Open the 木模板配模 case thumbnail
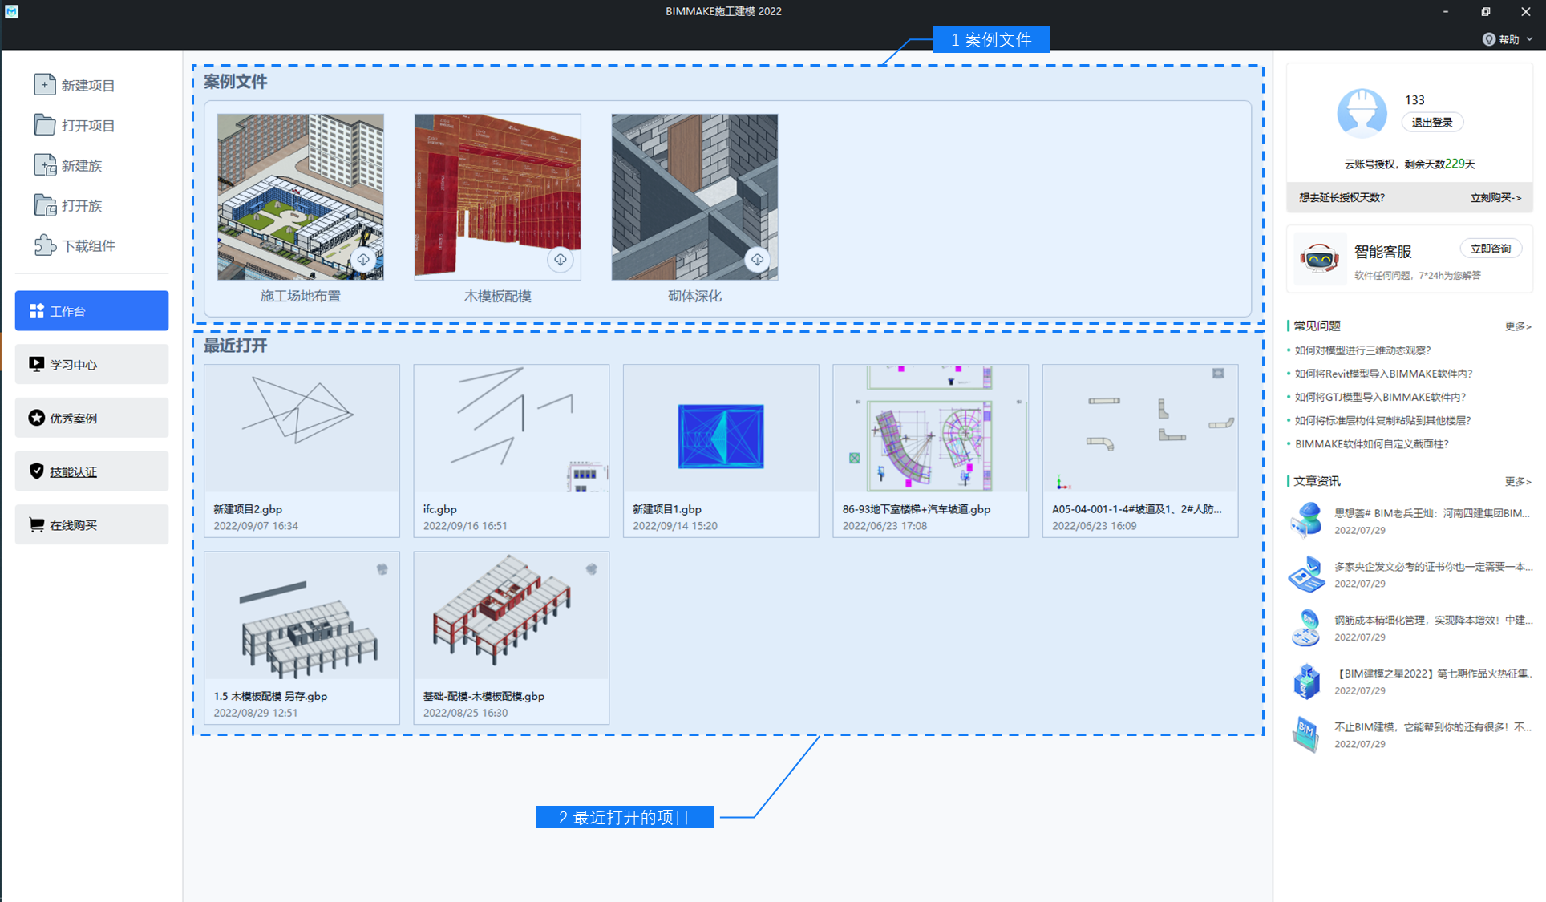 [497, 196]
